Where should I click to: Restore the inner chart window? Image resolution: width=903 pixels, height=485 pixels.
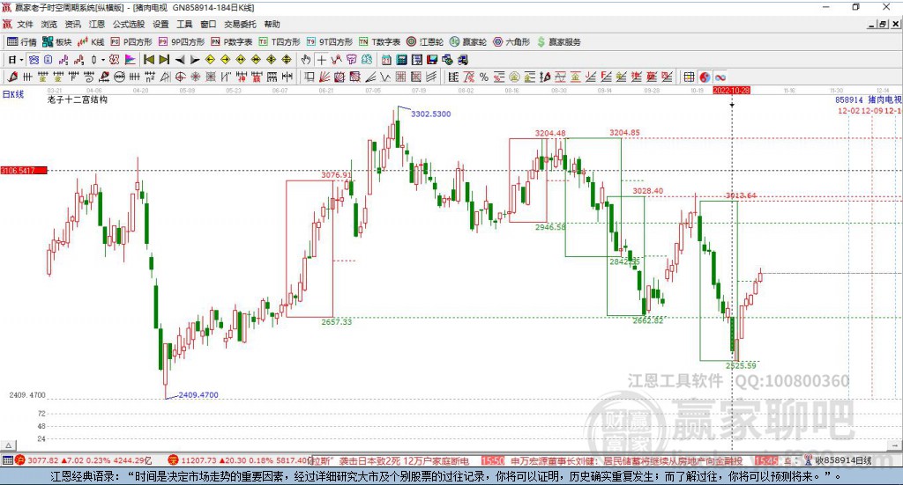(883, 24)
